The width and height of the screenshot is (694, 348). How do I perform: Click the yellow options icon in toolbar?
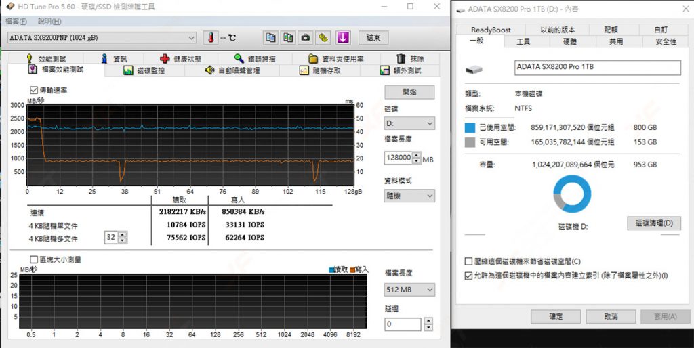point(324,37)
